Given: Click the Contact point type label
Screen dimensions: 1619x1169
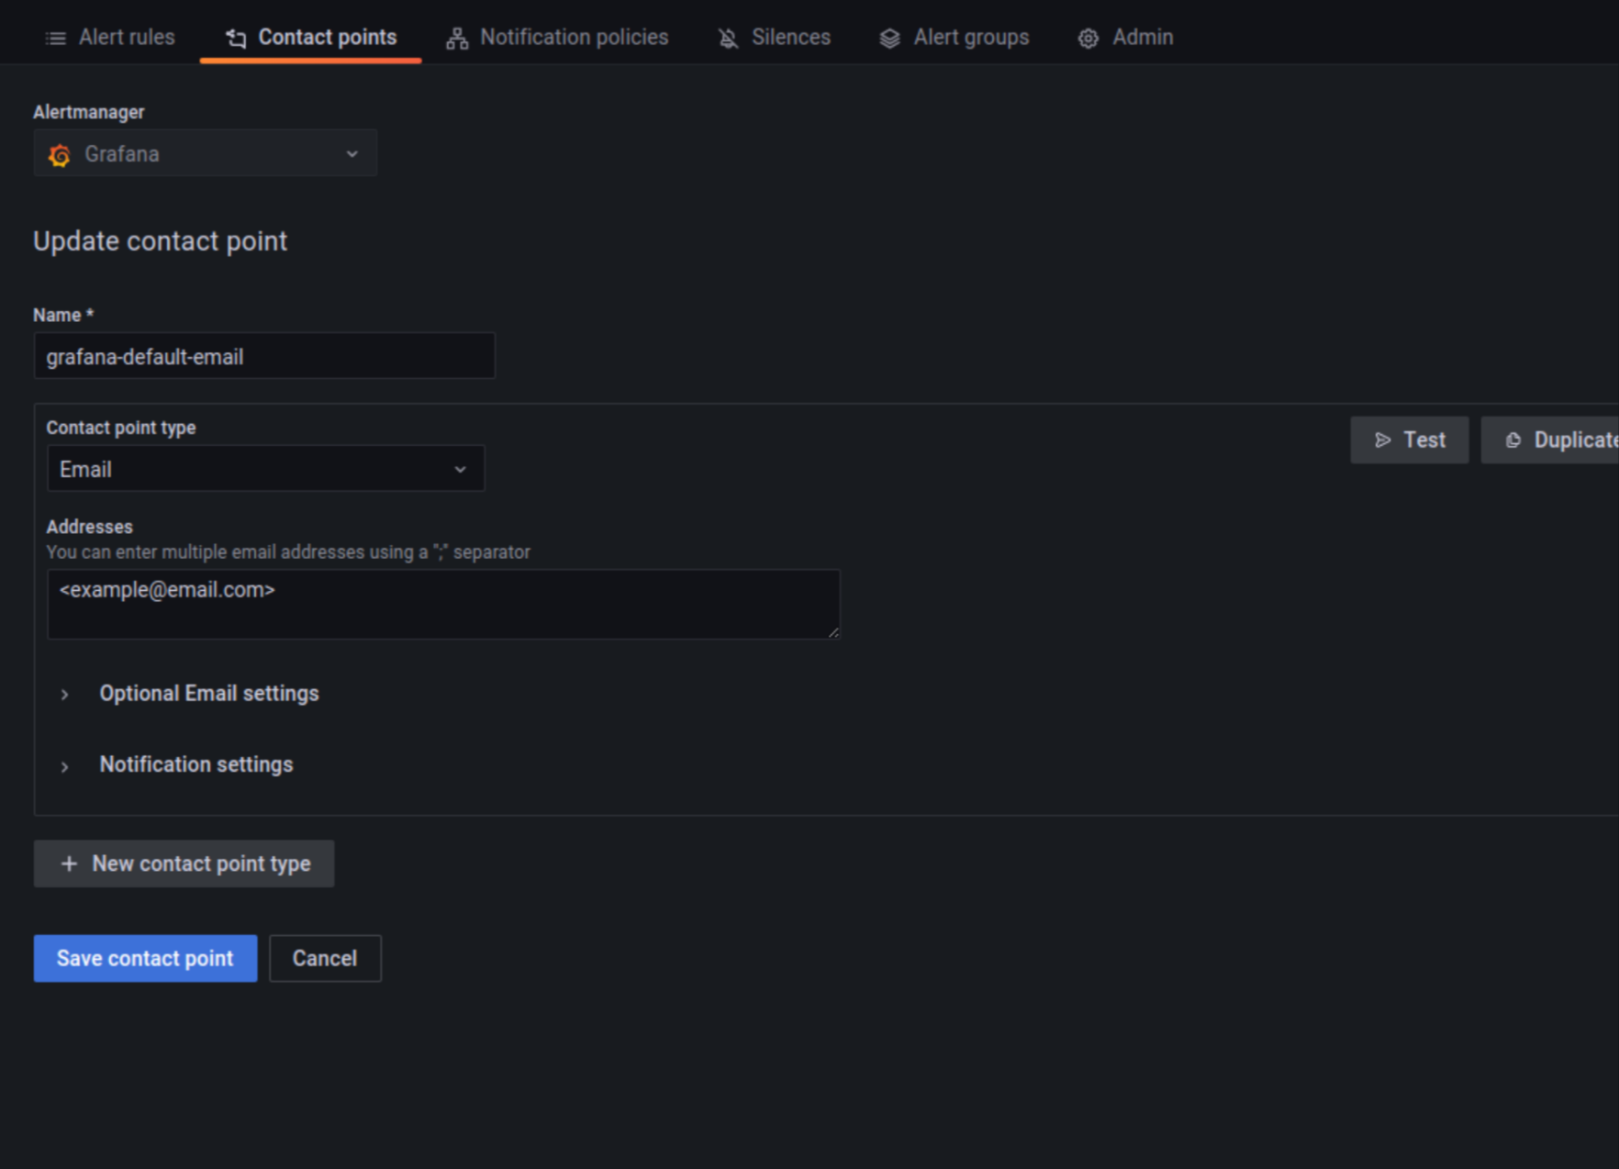Looking at the screenshot, I should [x=121, y=428].
